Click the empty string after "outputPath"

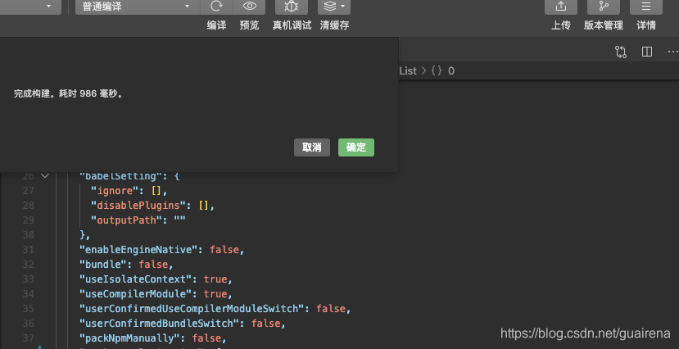(x=179, y=220)
